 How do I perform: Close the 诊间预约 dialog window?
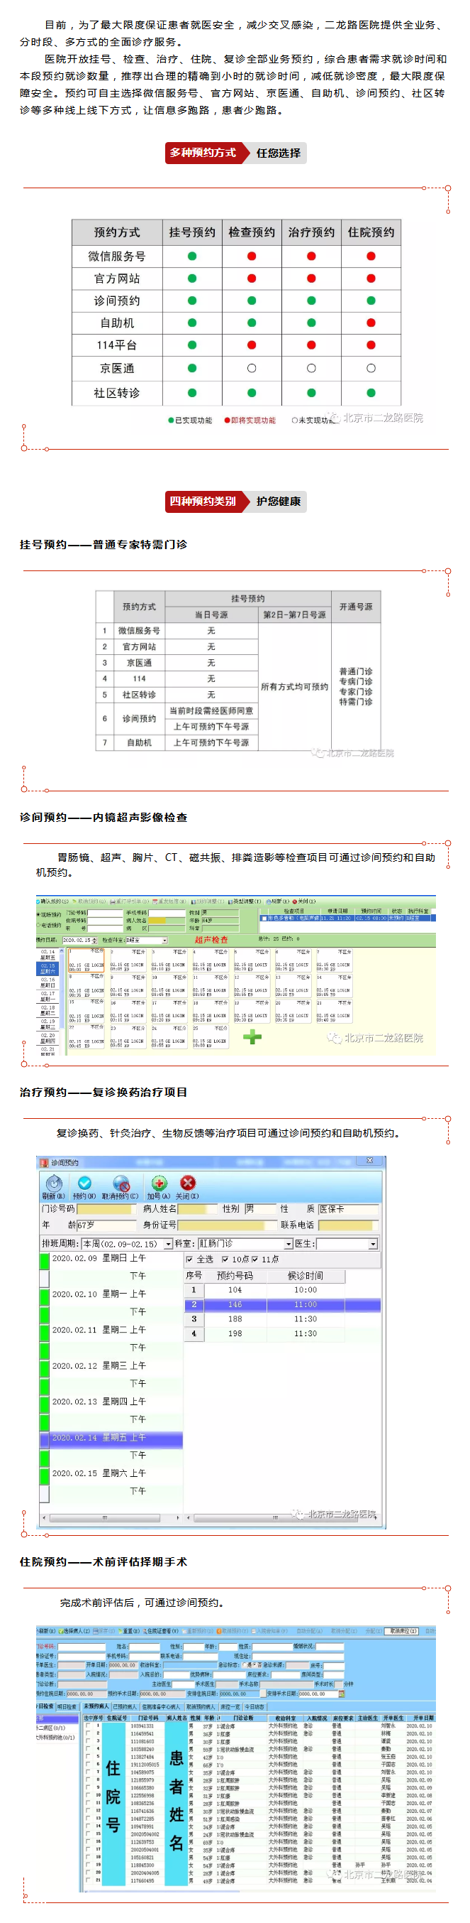(369, 1161)
